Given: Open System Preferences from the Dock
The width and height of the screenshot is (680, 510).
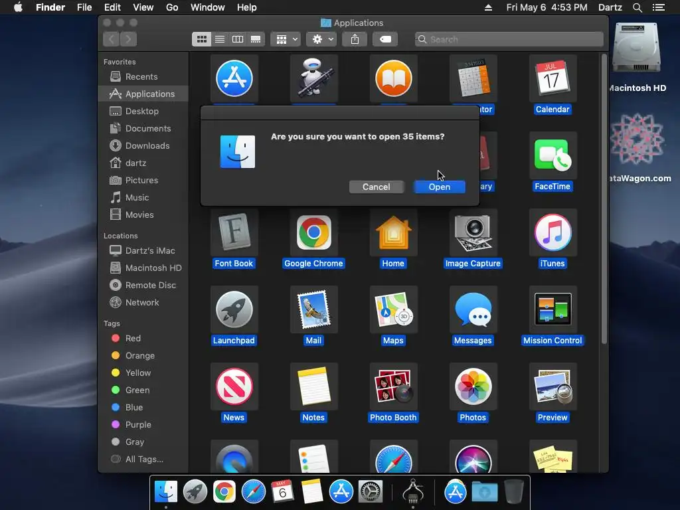Looking at the screenshot, I should [x=371, y=491].
